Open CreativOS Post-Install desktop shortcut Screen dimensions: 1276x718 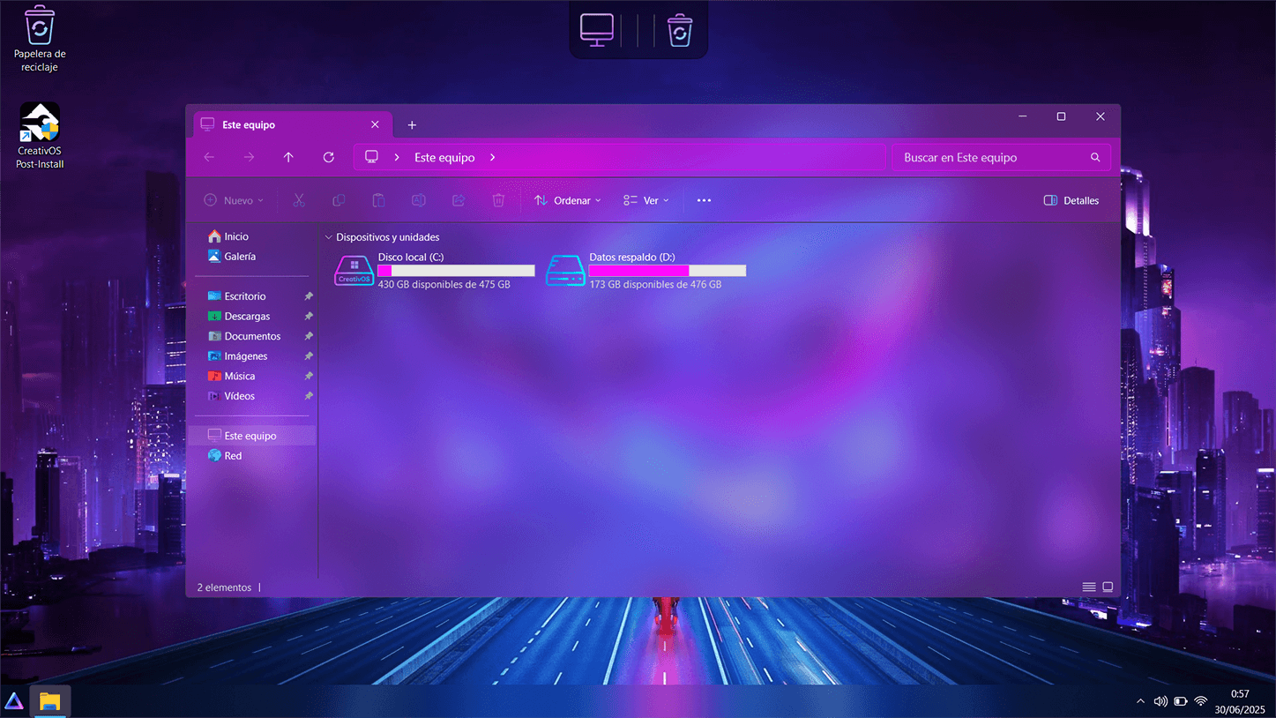(x=40, y=124)
